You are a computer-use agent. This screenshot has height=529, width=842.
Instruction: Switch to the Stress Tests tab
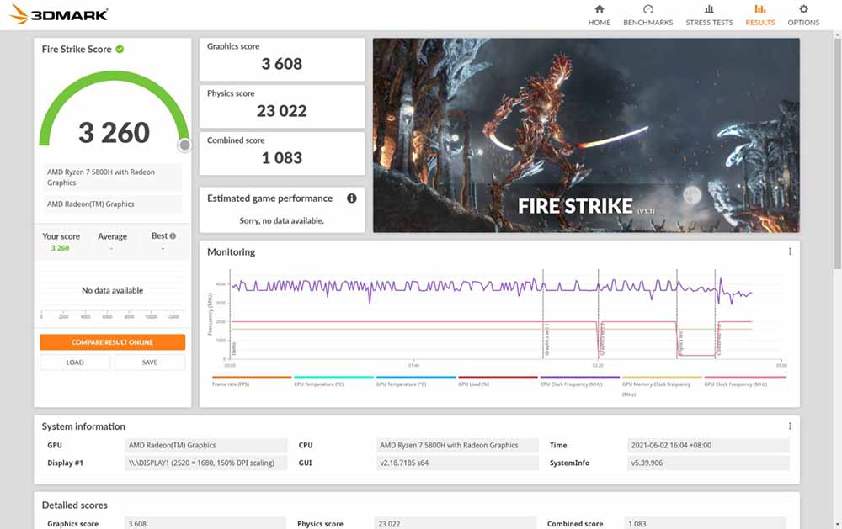(709, 15)
